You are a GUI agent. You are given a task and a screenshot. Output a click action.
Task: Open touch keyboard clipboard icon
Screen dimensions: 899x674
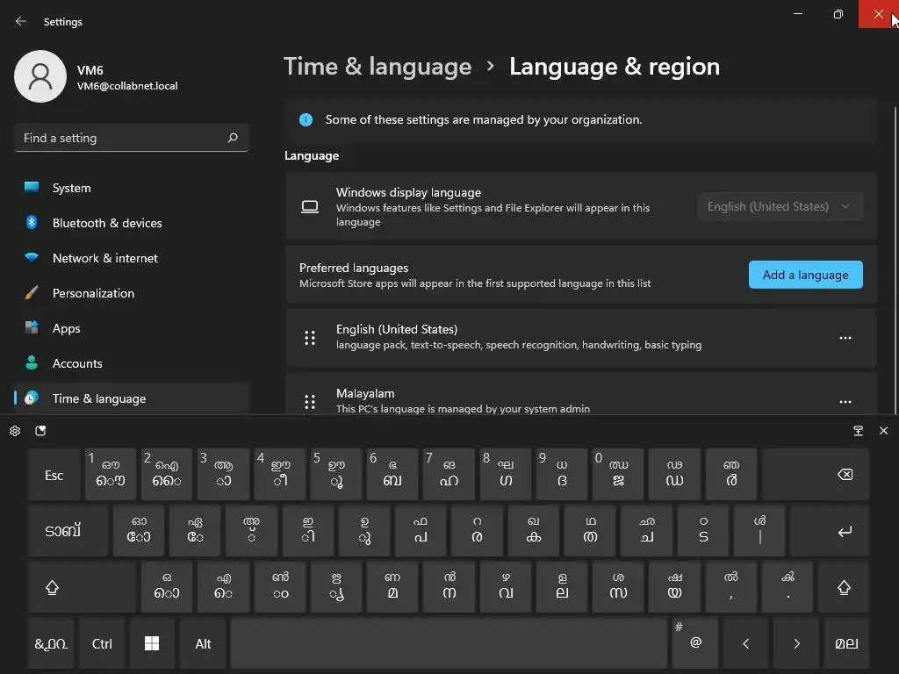[x=40, y=430]
